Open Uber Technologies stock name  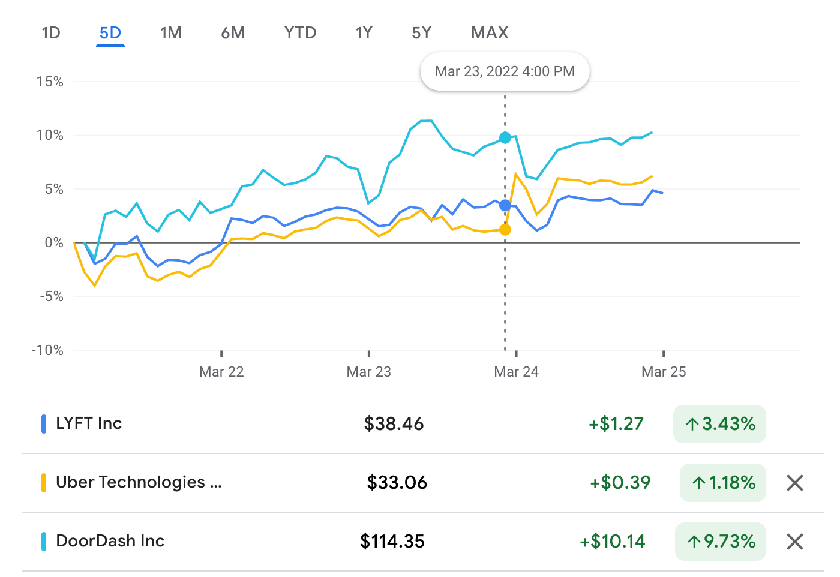[139, 482]
